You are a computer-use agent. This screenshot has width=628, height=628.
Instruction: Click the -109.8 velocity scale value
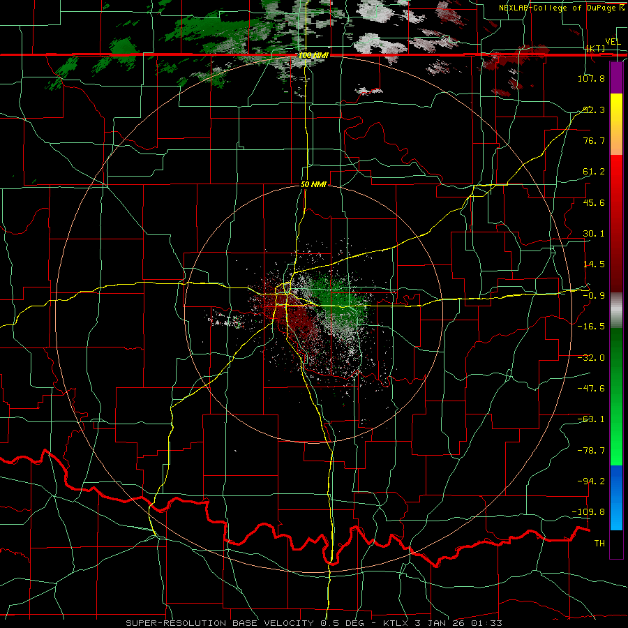[589, 512]
